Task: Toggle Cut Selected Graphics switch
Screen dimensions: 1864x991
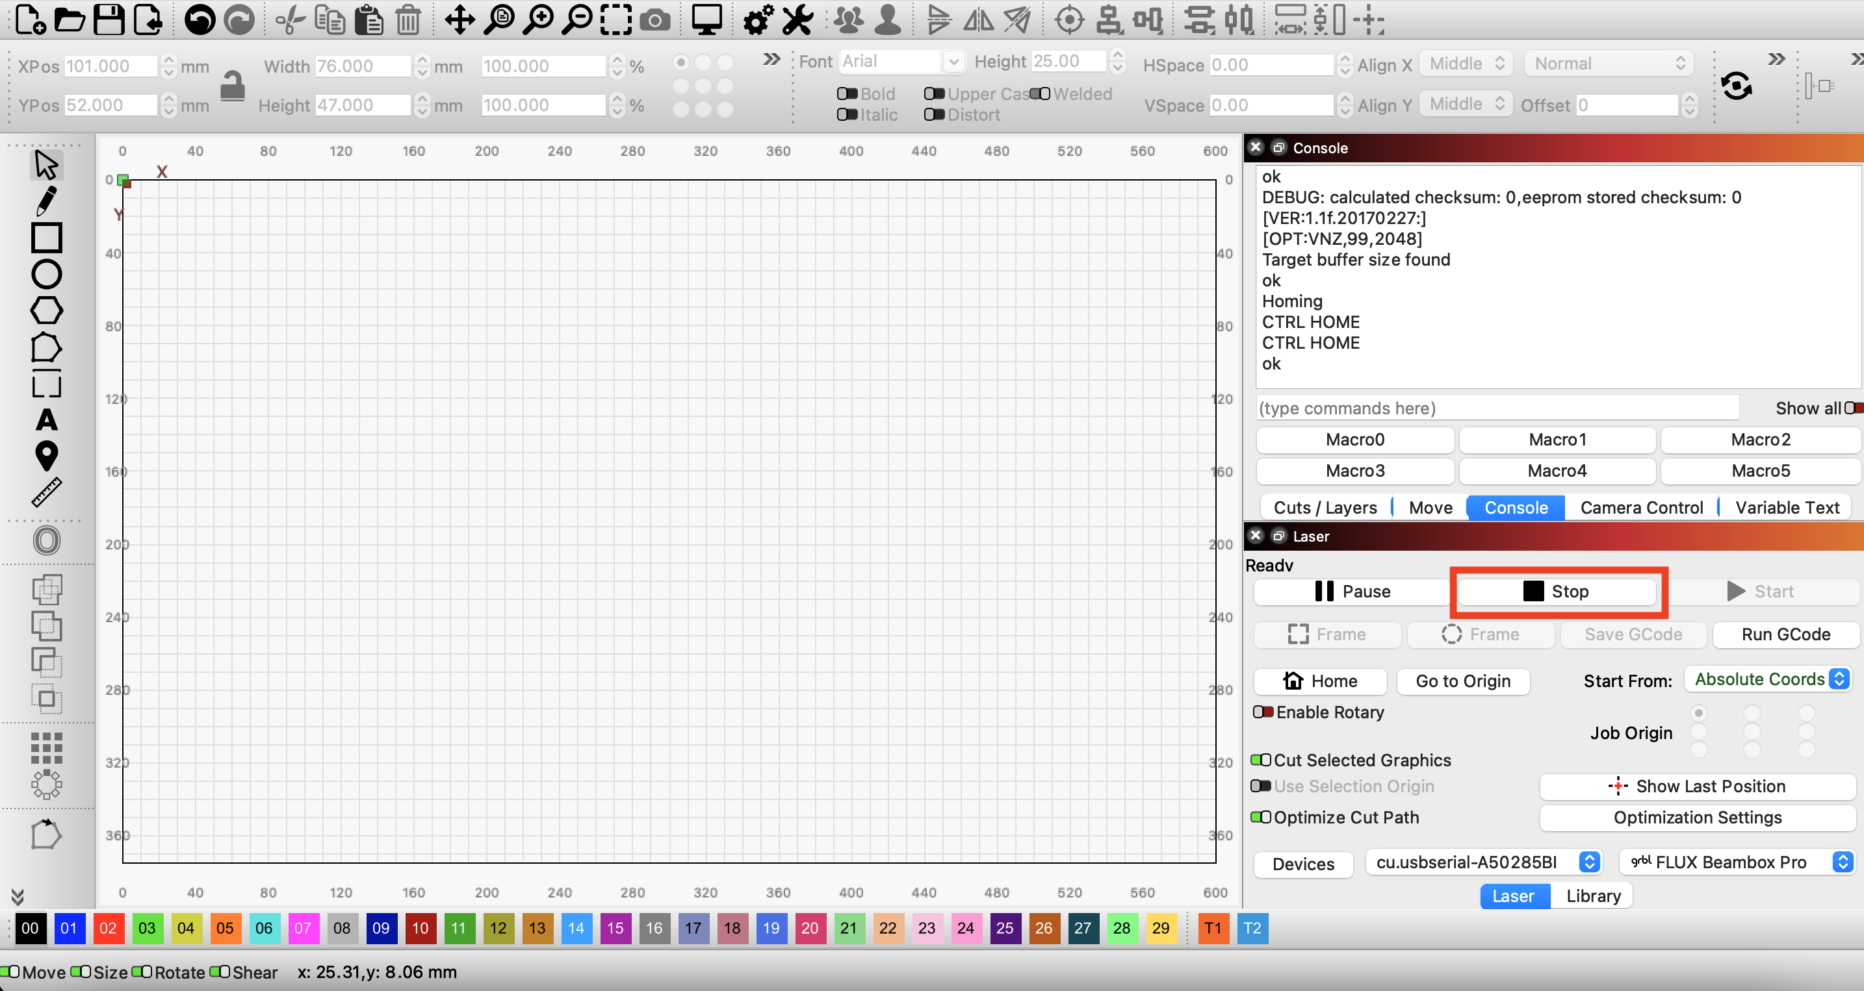Action: 1262,760
